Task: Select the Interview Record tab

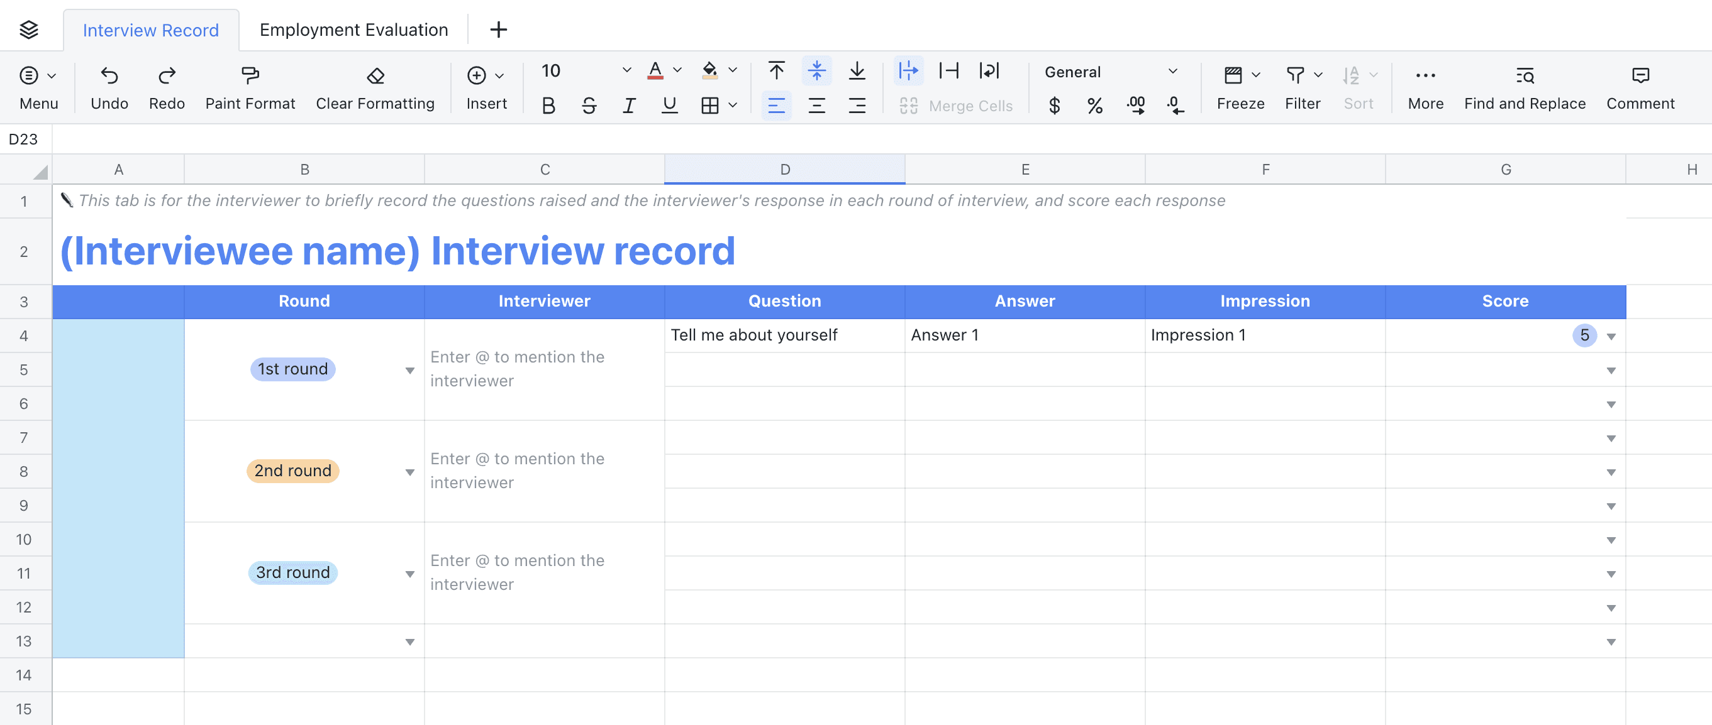Action: coord(150,30)
